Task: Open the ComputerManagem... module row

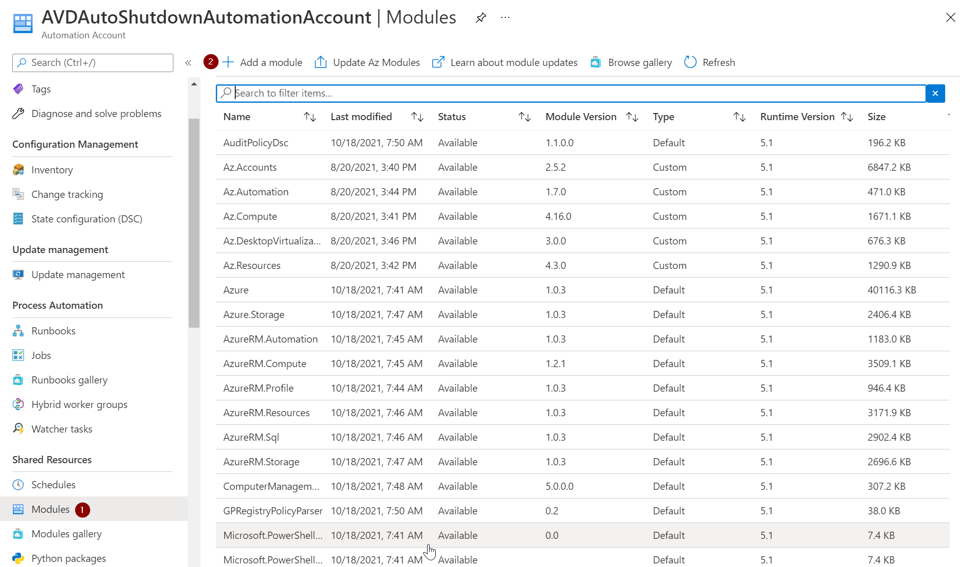Action: pos(583,486)
